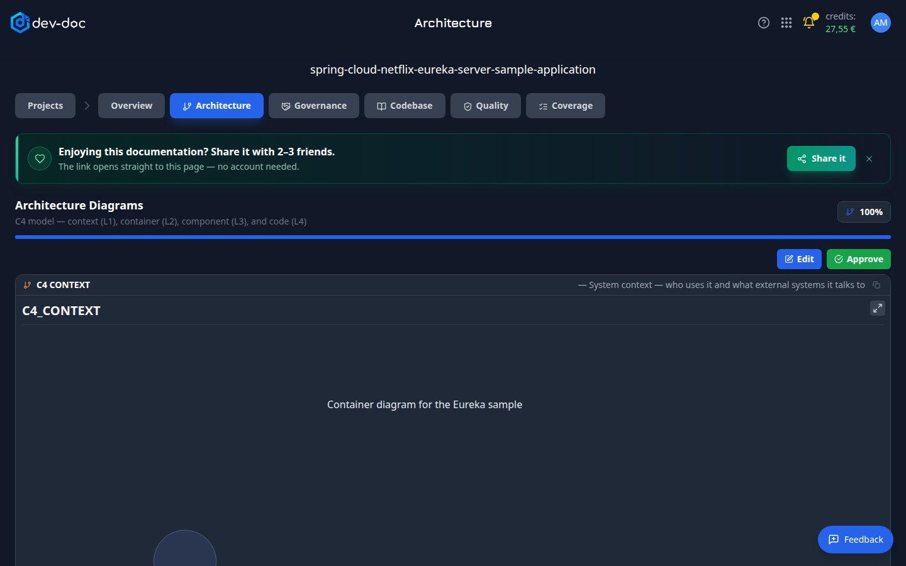Open the apps grid icon
Screen dimensions: 906x566
(786, 23)
